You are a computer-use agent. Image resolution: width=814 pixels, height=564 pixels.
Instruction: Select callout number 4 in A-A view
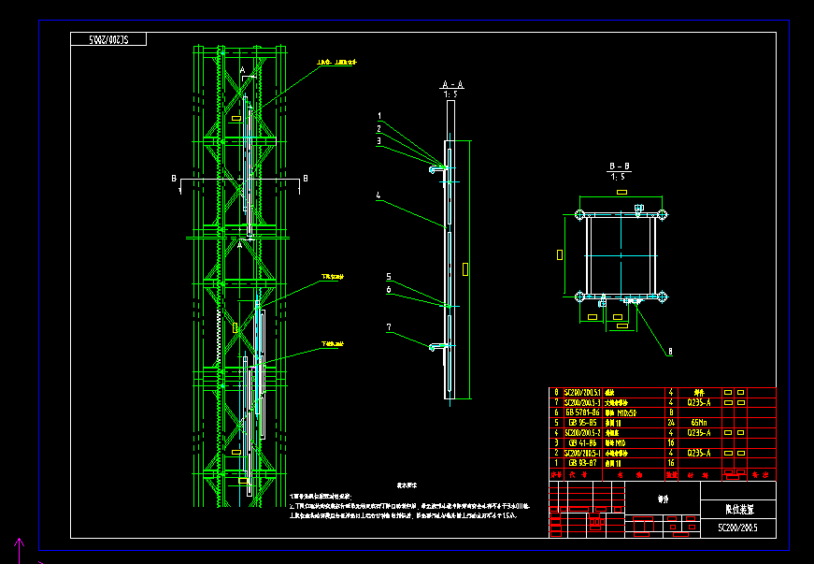click(378, 195)
